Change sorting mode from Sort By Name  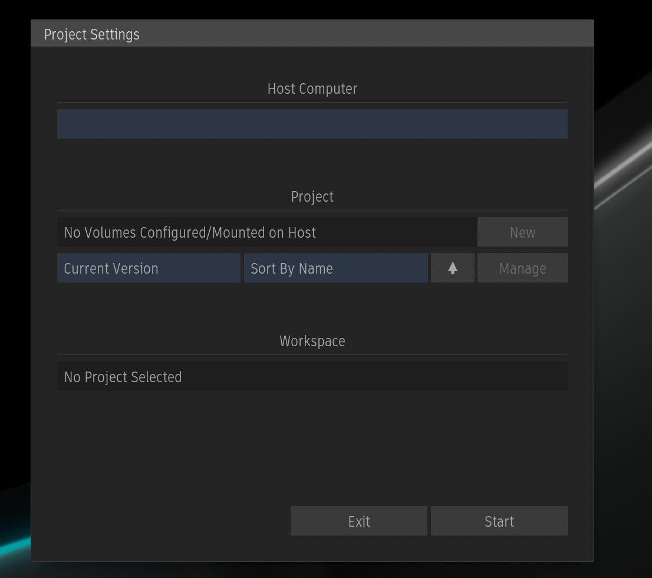336,268
